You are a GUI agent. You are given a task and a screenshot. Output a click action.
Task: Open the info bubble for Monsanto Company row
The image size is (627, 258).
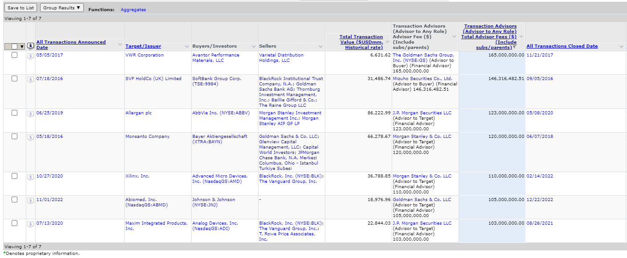tap(30, 137)
